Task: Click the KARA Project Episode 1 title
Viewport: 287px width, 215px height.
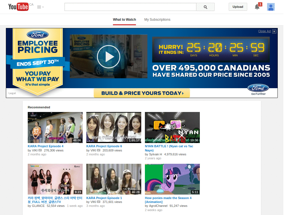Action: pos(104,198)
